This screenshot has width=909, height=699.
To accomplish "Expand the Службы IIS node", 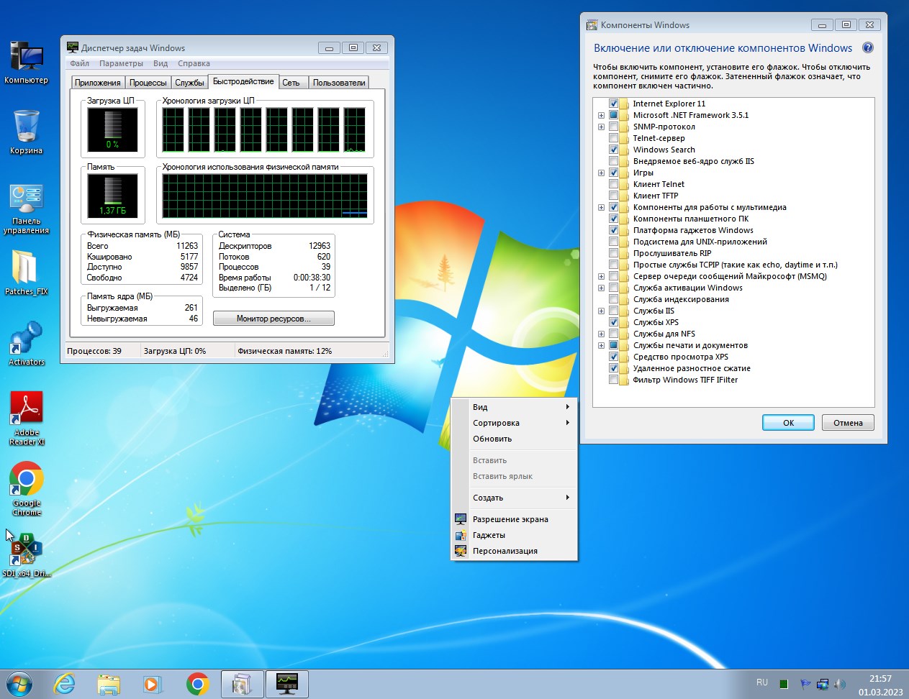I will click(602, 311).
